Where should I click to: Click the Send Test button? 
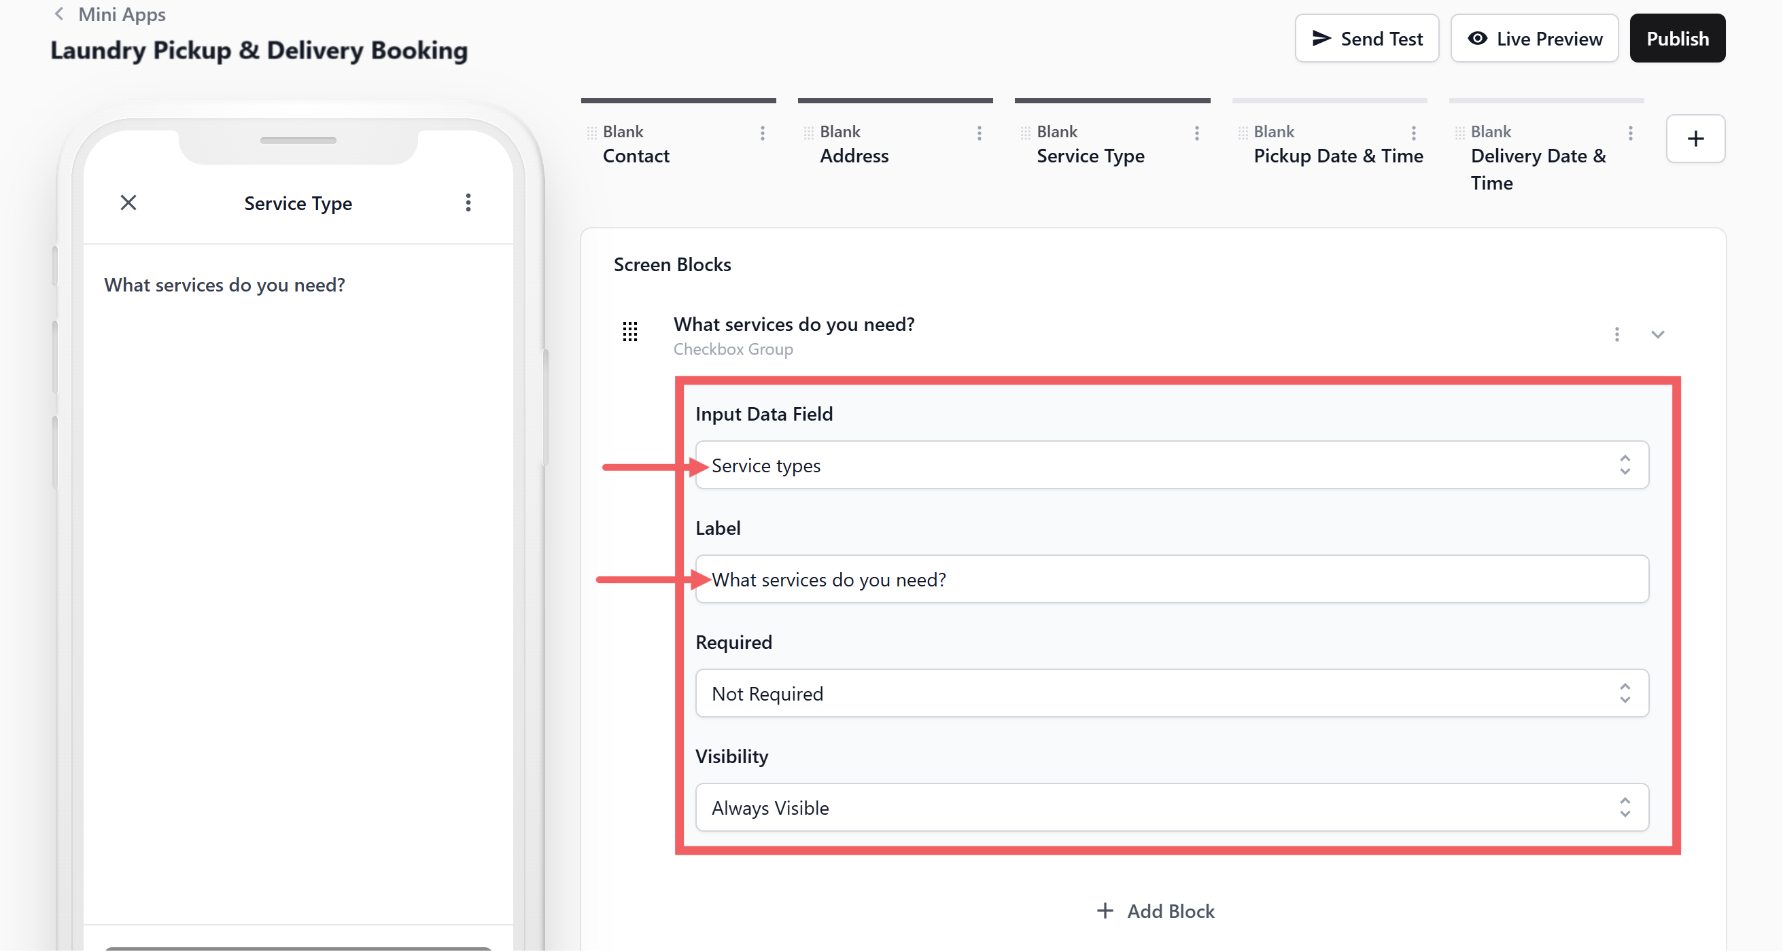pyautogui.click(x=1367, y=39)
